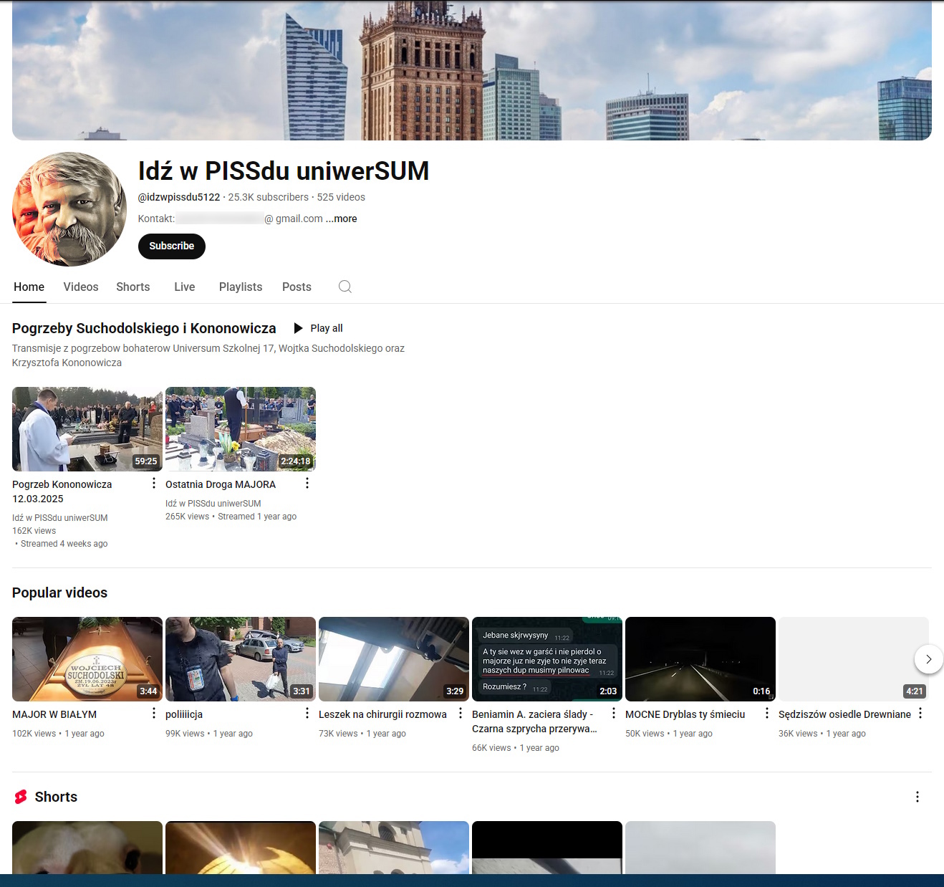Open options menu for Pogrzeb Kononowicza video
This screenshot has width=944, height=887.
[154, 484]
